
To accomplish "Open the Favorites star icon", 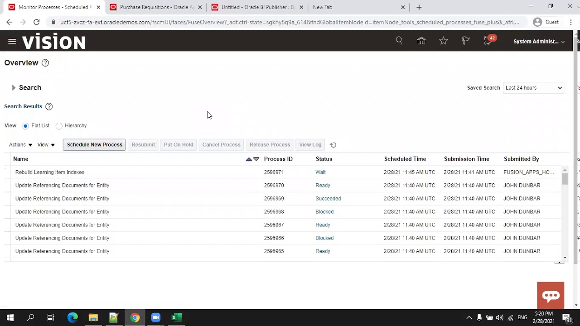I will coord(444,41).
